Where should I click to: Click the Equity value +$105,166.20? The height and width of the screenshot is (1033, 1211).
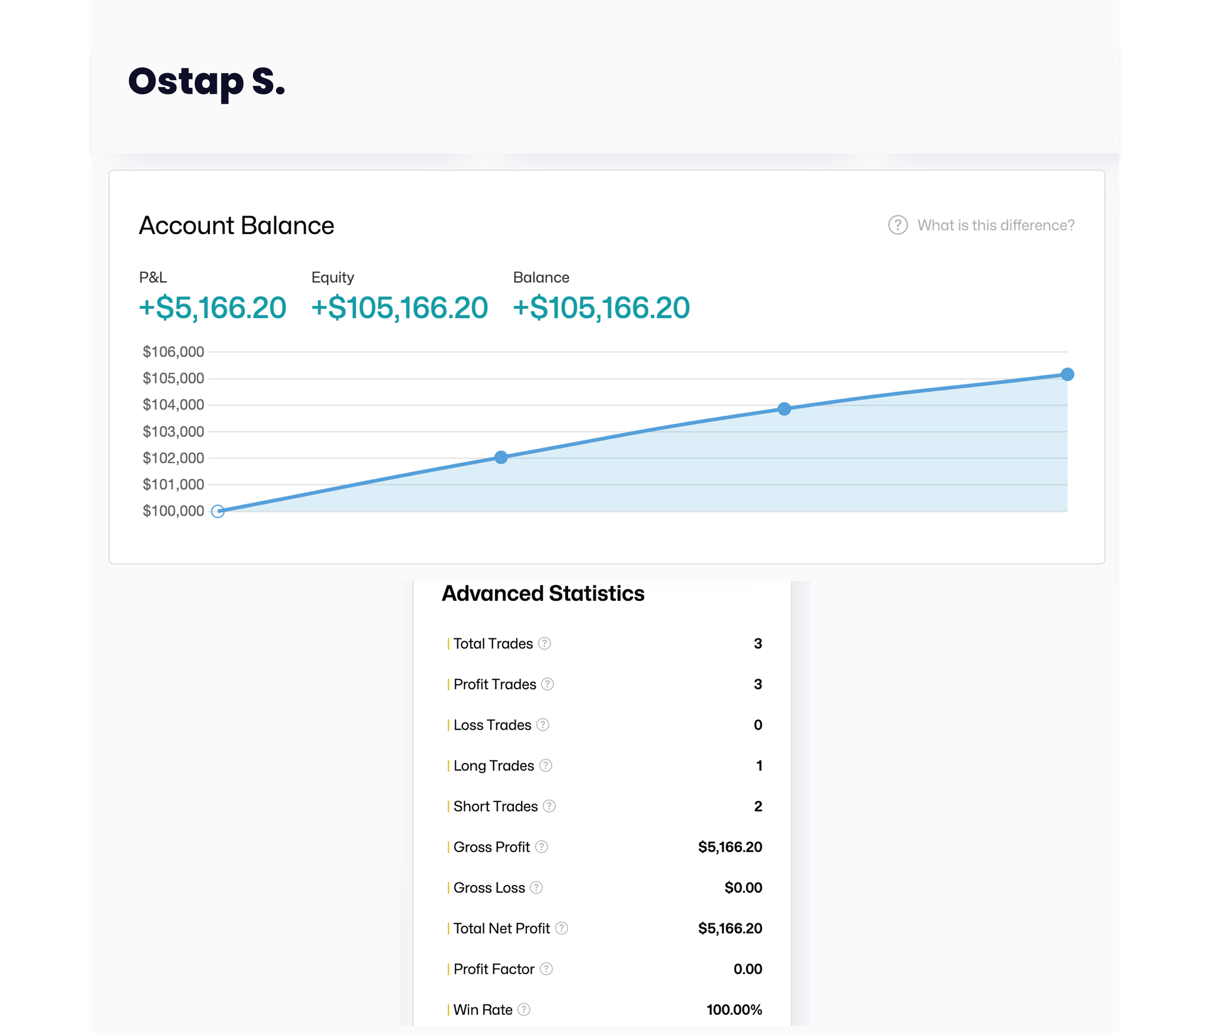point(399,308)
